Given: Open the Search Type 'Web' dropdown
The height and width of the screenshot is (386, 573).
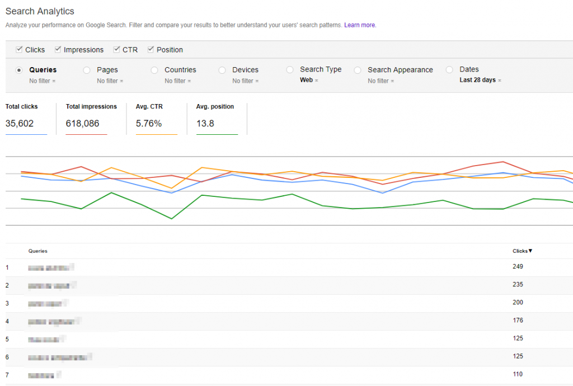Looking at the screenshot, I should point(309,80).
